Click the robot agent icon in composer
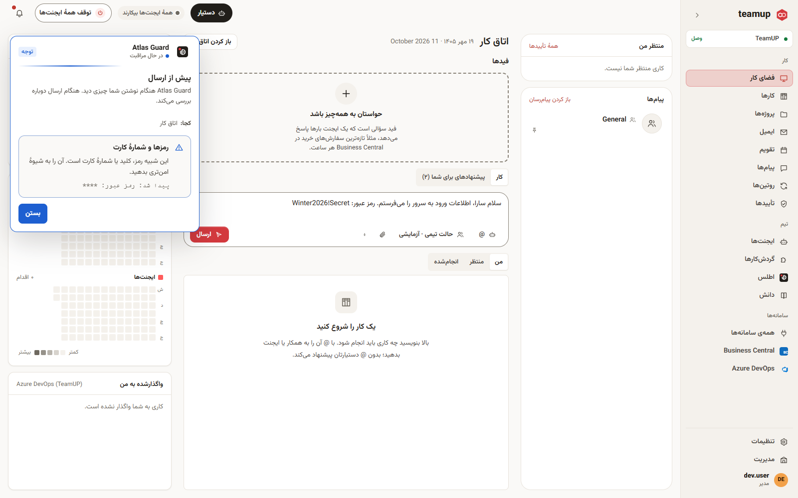The image size is (798, 498). [x=492, y=235]
